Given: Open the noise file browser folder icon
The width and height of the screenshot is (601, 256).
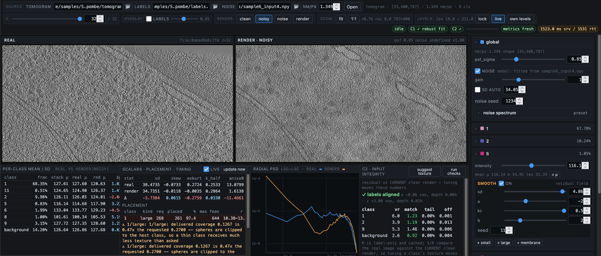Looking at the screenshot, I should coord(296,6).
